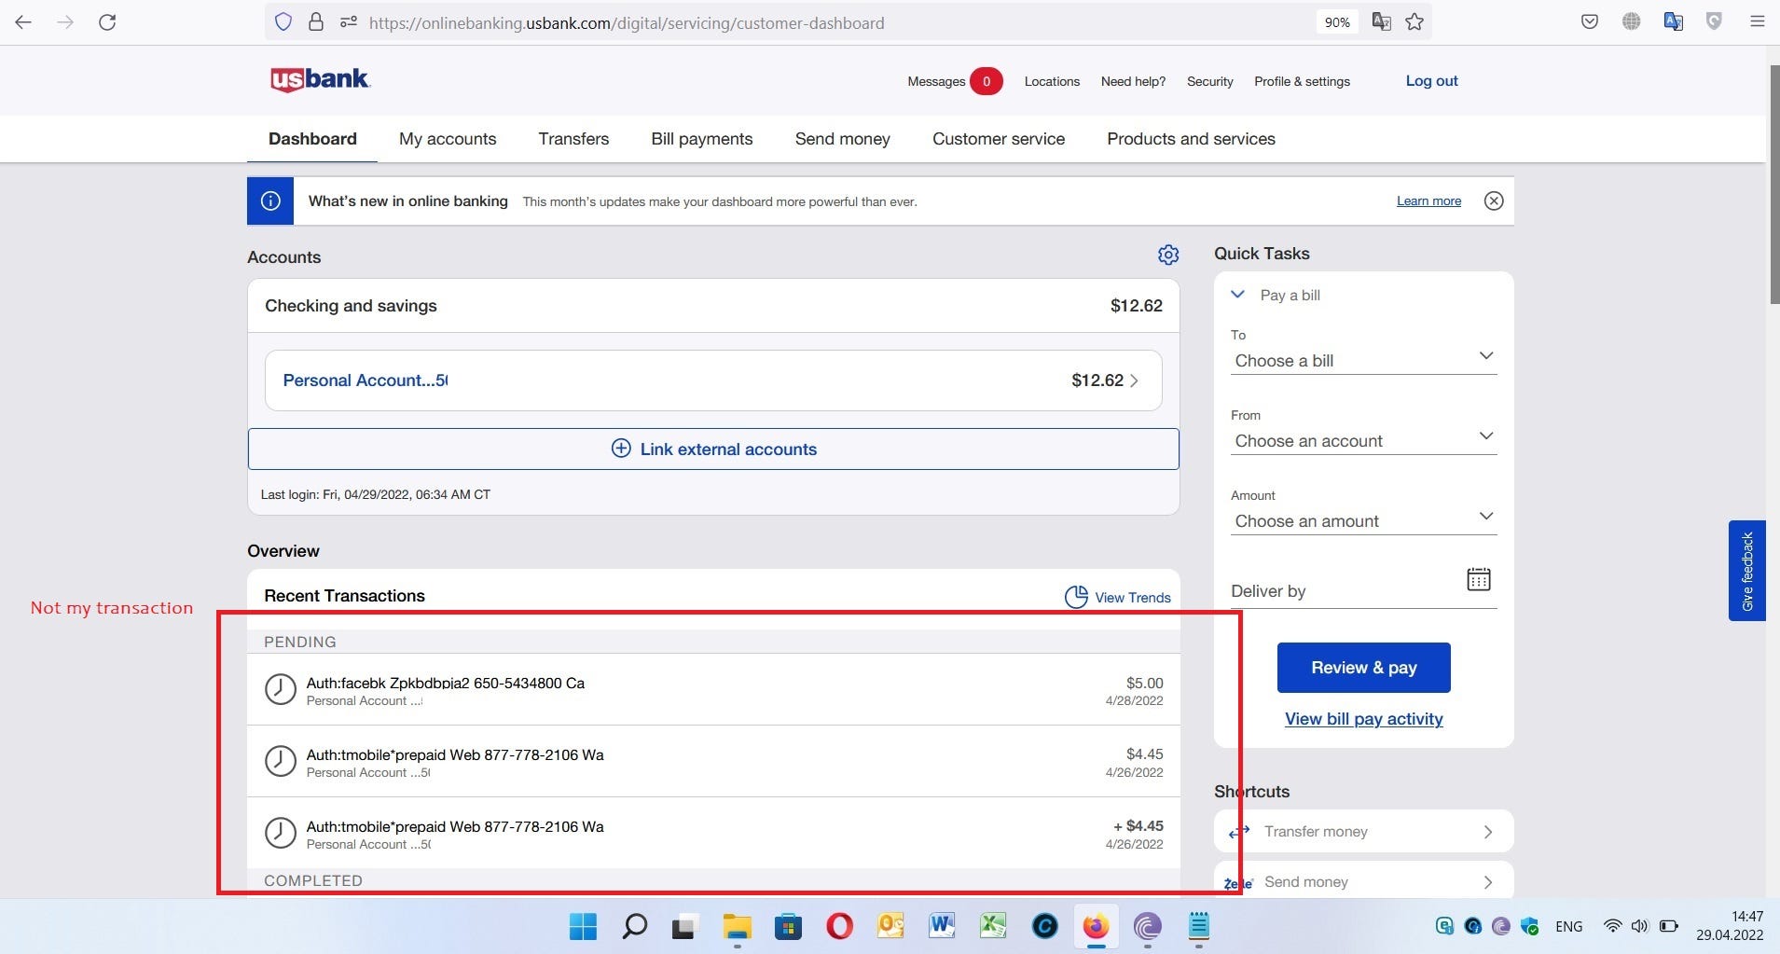This screenshot has height=954, width=1780.
Task: Open the Choose an account dropdown
Action: pos(1364,440)
